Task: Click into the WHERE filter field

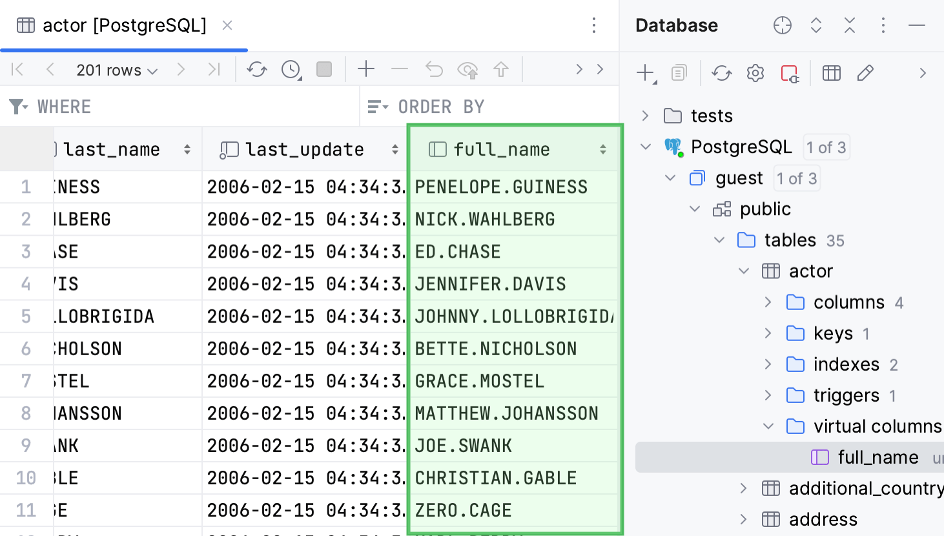Action: coord(194,107)
